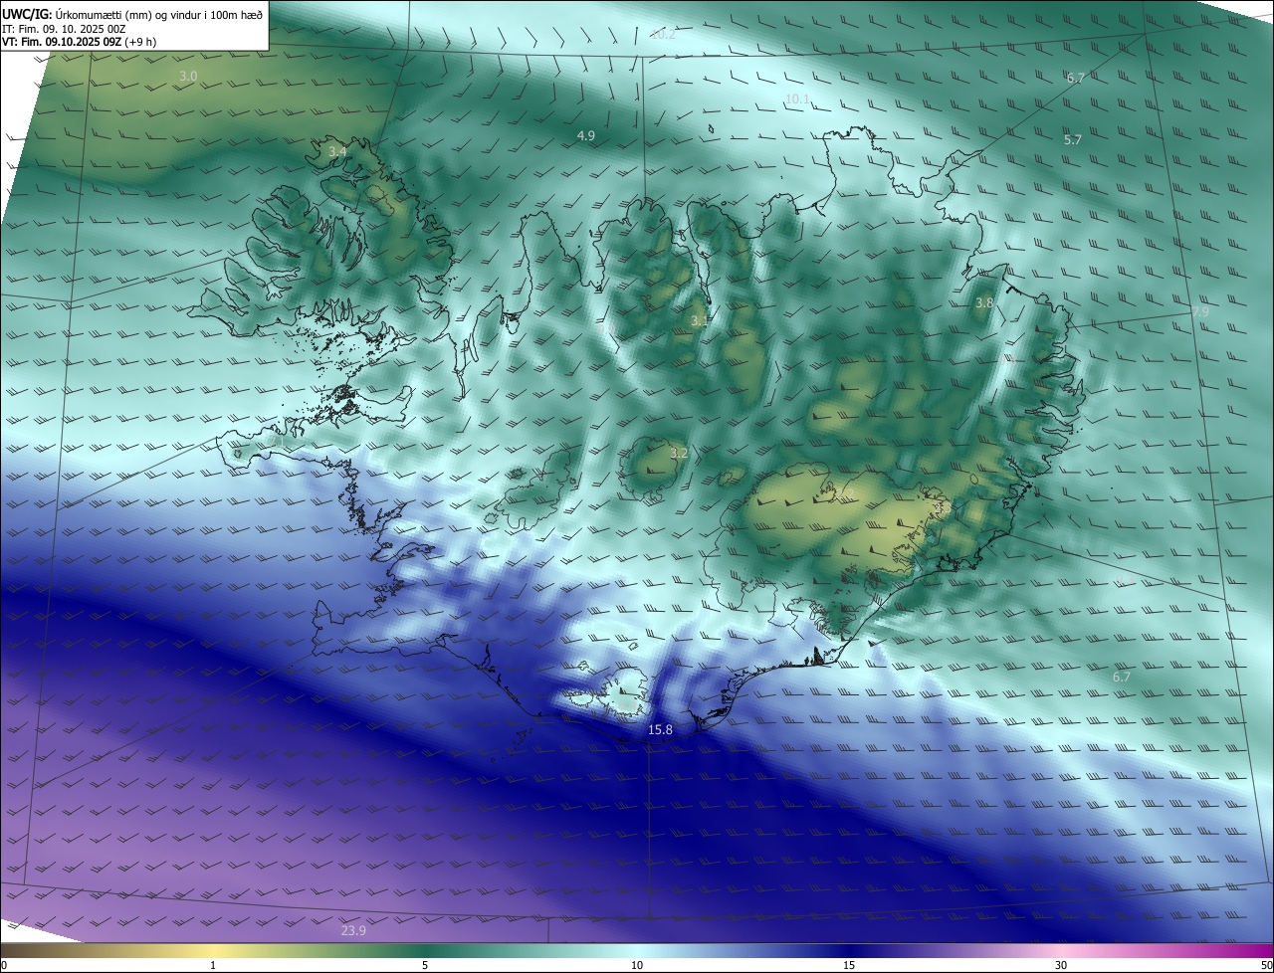Click the 10.2 value label on the map
This screenshot has width=1274, height=973.
[x=663, y=34]
